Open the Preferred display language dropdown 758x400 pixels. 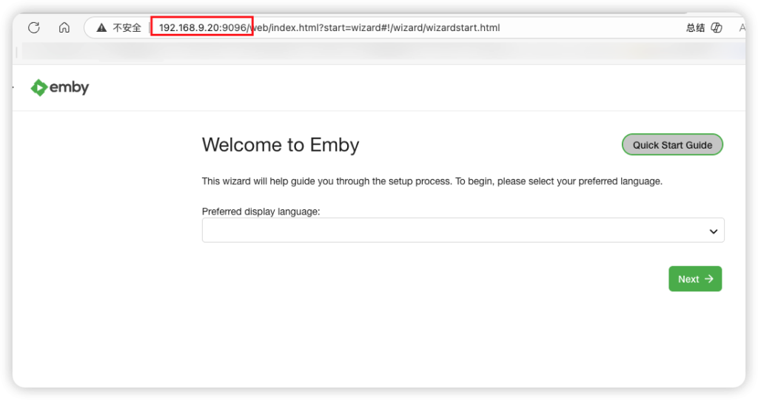coord(463,231)
